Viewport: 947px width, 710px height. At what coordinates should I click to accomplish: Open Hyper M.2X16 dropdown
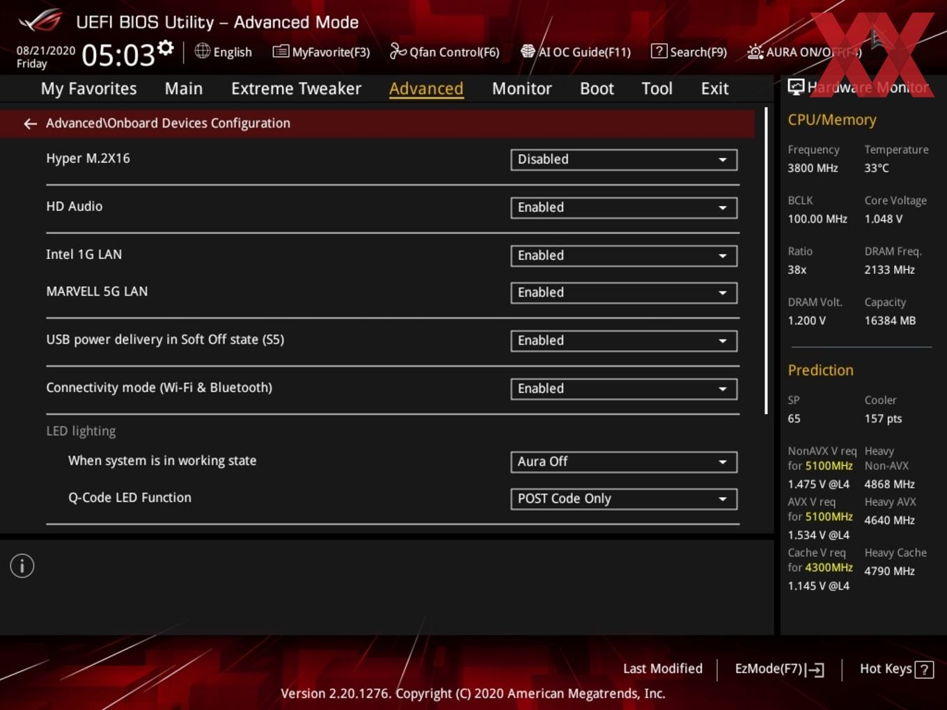click(x=624, y=159)
